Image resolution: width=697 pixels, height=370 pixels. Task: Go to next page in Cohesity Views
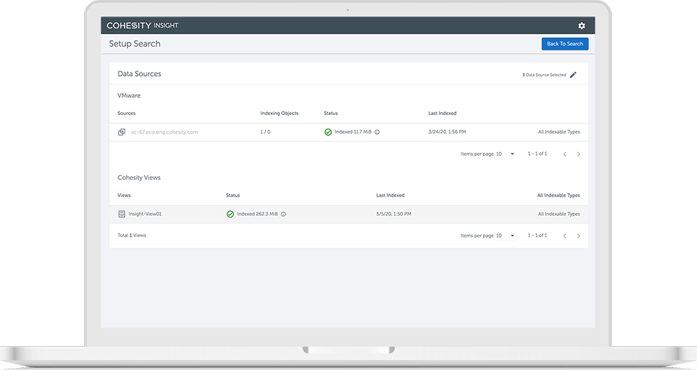(579, 236)
